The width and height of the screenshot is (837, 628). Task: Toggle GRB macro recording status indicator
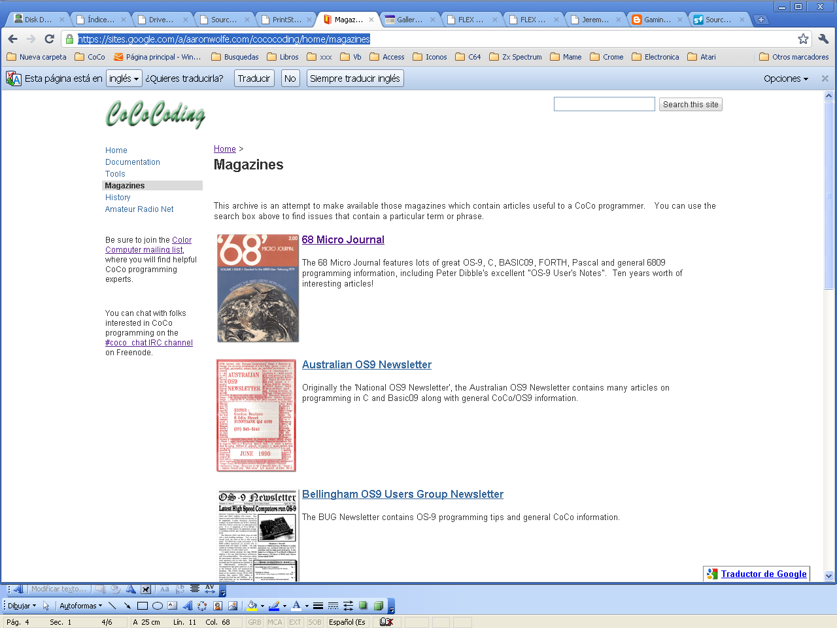point(254,622)
